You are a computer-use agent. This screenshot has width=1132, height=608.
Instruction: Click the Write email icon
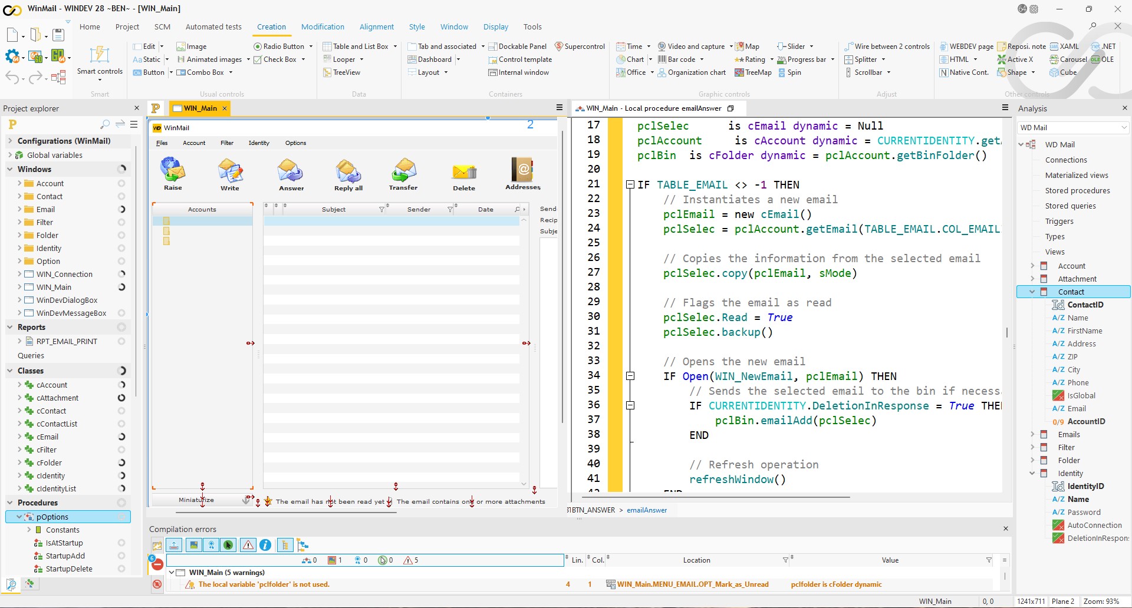pos(230,171)
